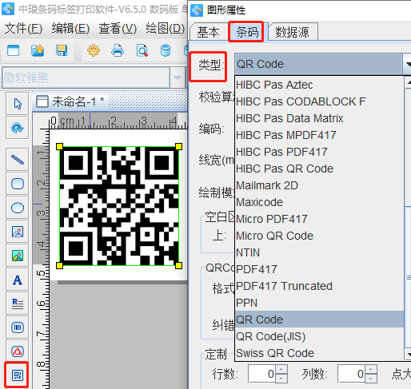Select the Line drawing tool

click(18, 160)
